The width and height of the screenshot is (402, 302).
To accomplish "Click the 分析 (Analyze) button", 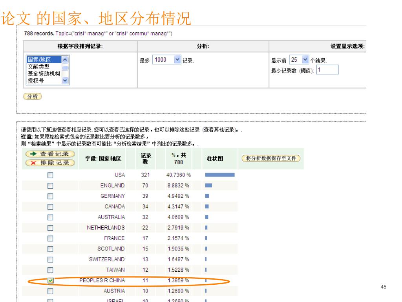I will tap(32, 96).
